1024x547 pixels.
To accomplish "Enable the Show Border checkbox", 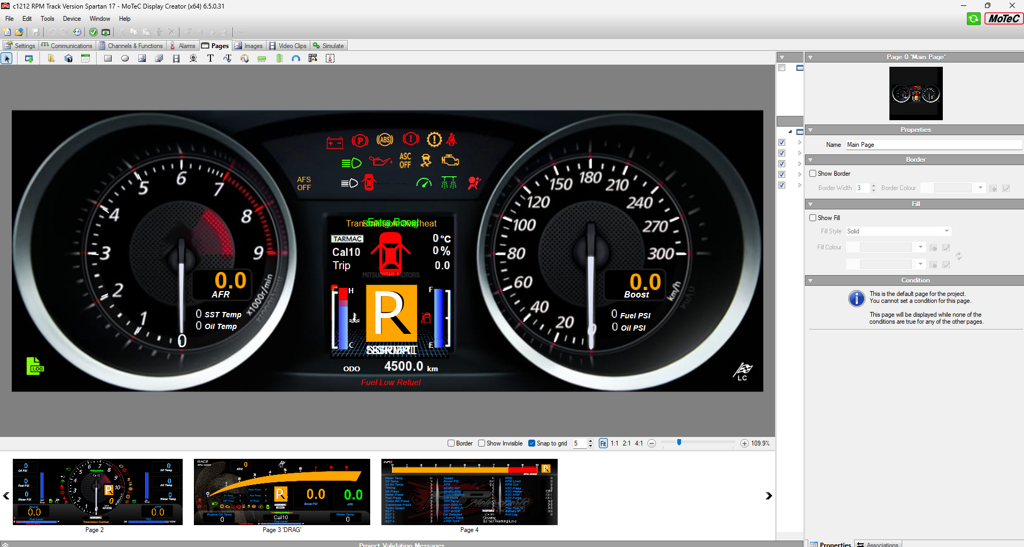I will 813,173.
